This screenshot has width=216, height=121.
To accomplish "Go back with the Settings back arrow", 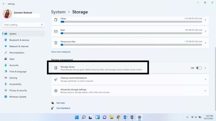I will (4, 4).
